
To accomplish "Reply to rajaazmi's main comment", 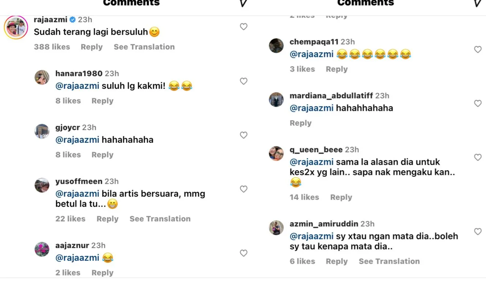I will click(x=92, y=47).
